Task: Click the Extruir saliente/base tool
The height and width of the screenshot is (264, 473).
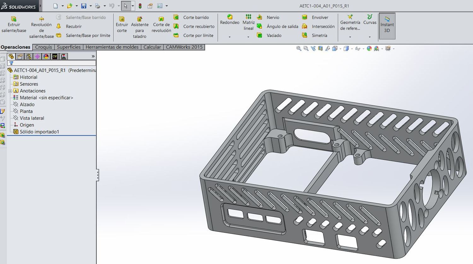Action: coord(14,25)
